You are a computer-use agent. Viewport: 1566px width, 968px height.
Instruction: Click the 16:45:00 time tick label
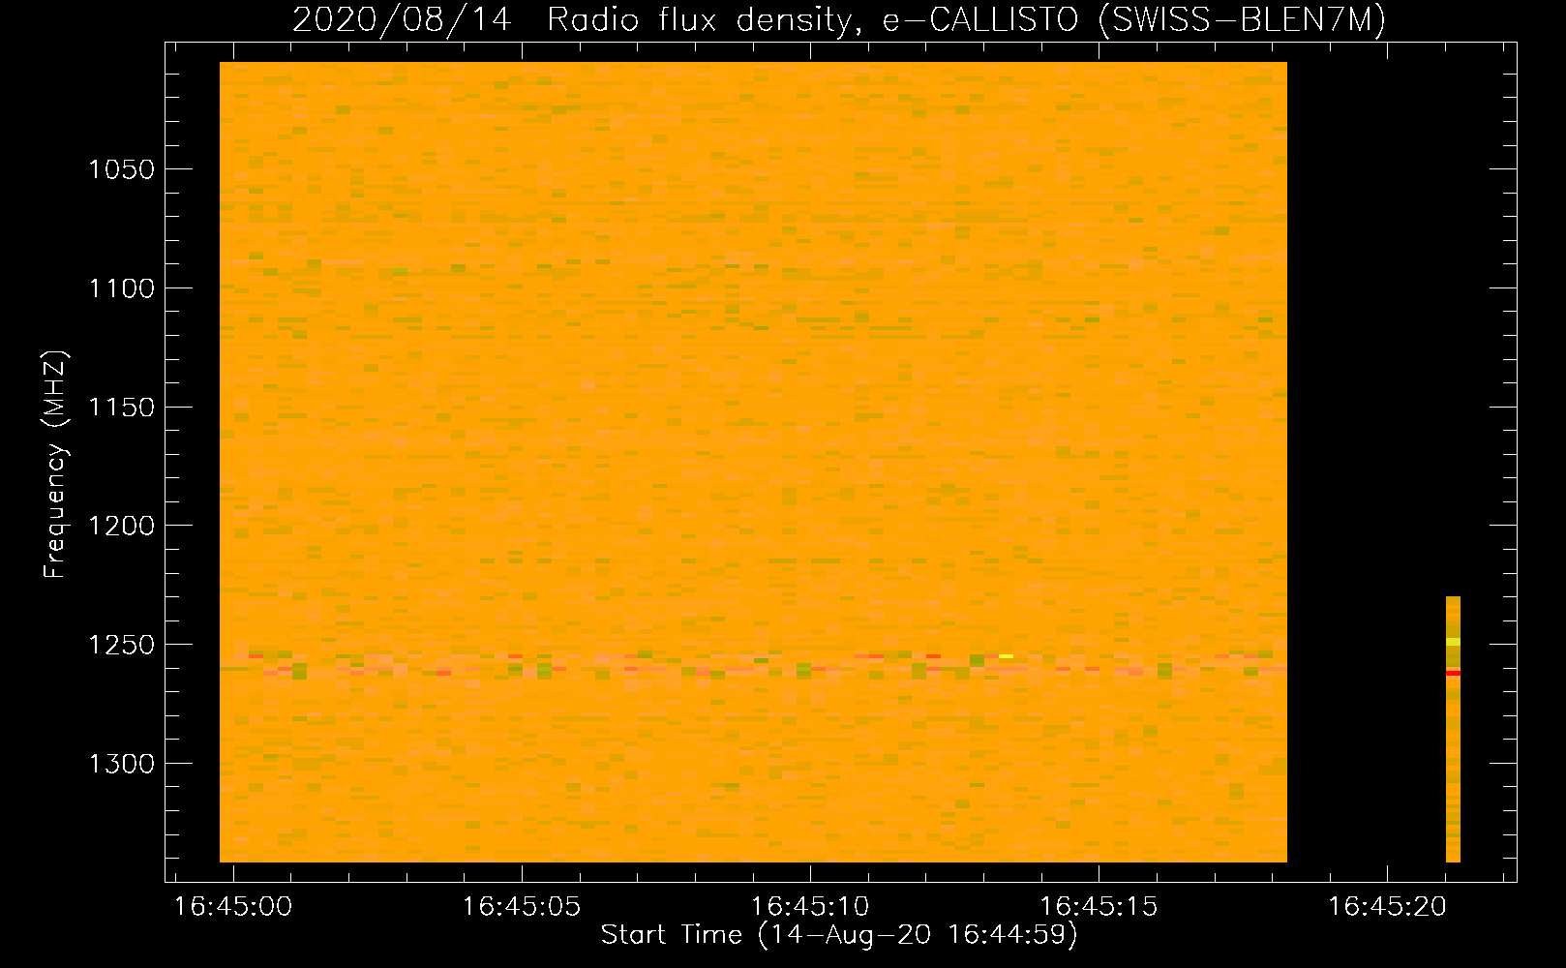[x=233, y=906]
